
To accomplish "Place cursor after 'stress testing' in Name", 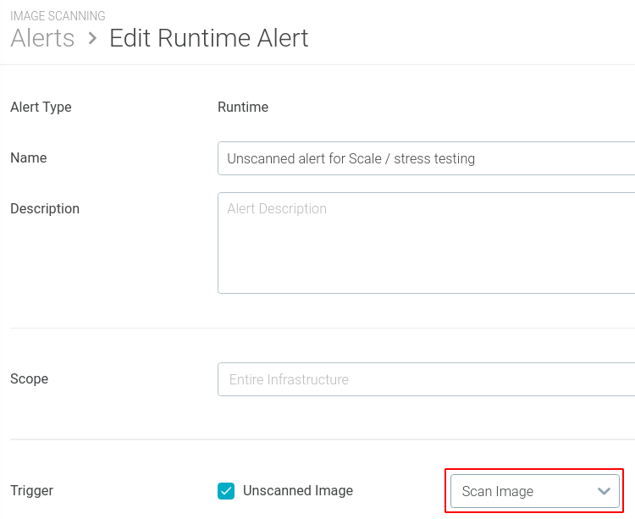I will coord(476,158).
